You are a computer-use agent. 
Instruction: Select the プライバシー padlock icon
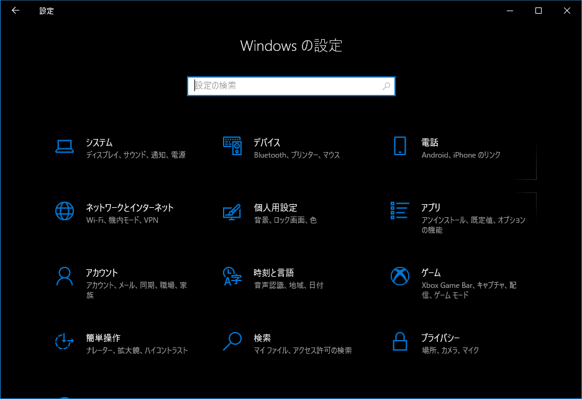tap(399, 341)
